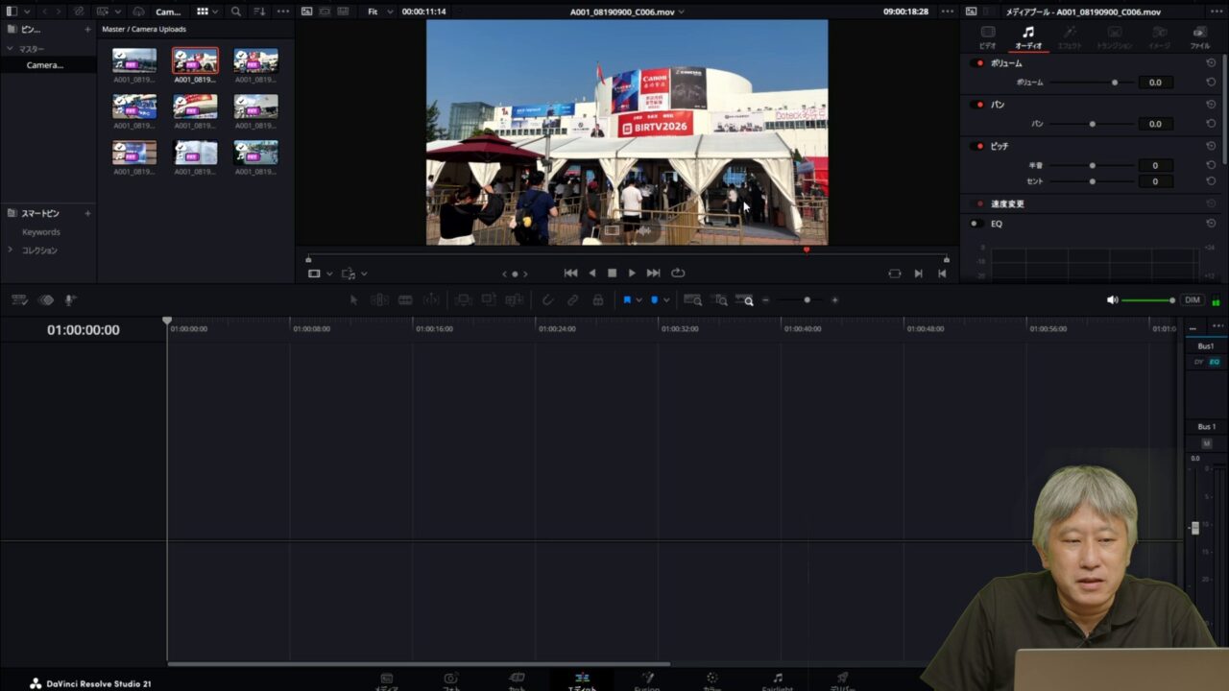Click the replace clip icon in timeline toolbar
Screen dimensions: 1229x691
pos(515,299)
